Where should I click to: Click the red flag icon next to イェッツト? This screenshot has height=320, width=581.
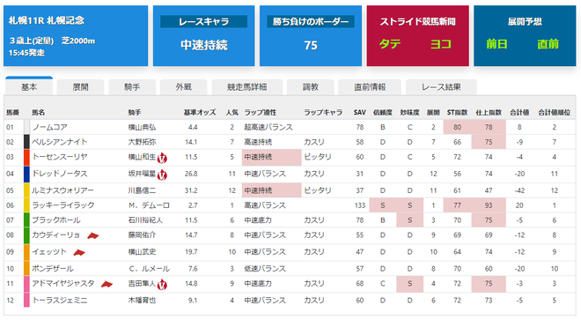[x=79, y=252]
